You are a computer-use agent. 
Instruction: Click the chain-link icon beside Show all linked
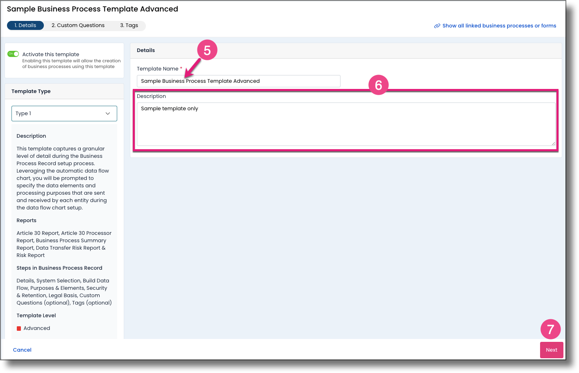point(437,26)
